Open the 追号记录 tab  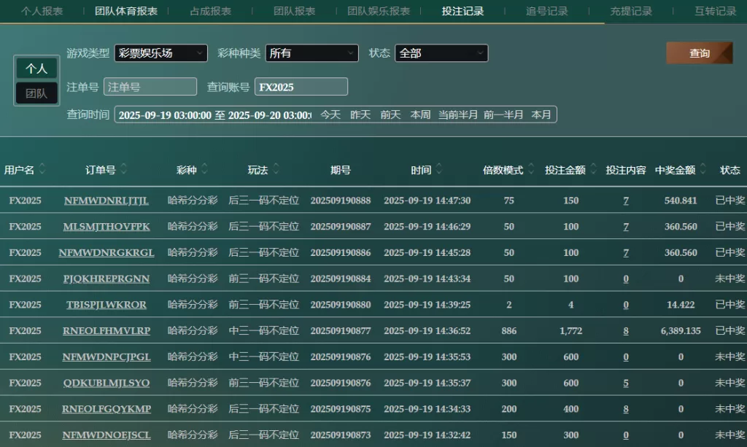pos(546,11)
